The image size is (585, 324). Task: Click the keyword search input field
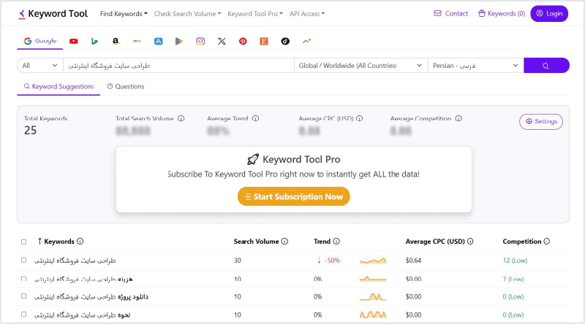[178, 66]
